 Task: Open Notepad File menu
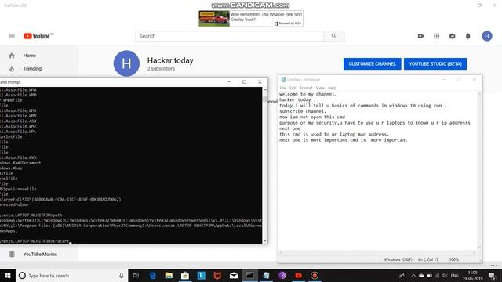282,88
